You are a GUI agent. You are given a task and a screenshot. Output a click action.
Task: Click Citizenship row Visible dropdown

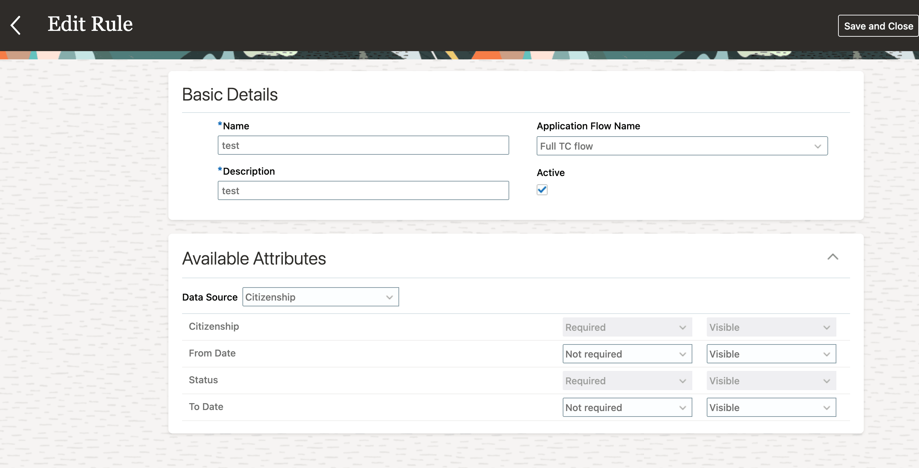coord(771,327)
